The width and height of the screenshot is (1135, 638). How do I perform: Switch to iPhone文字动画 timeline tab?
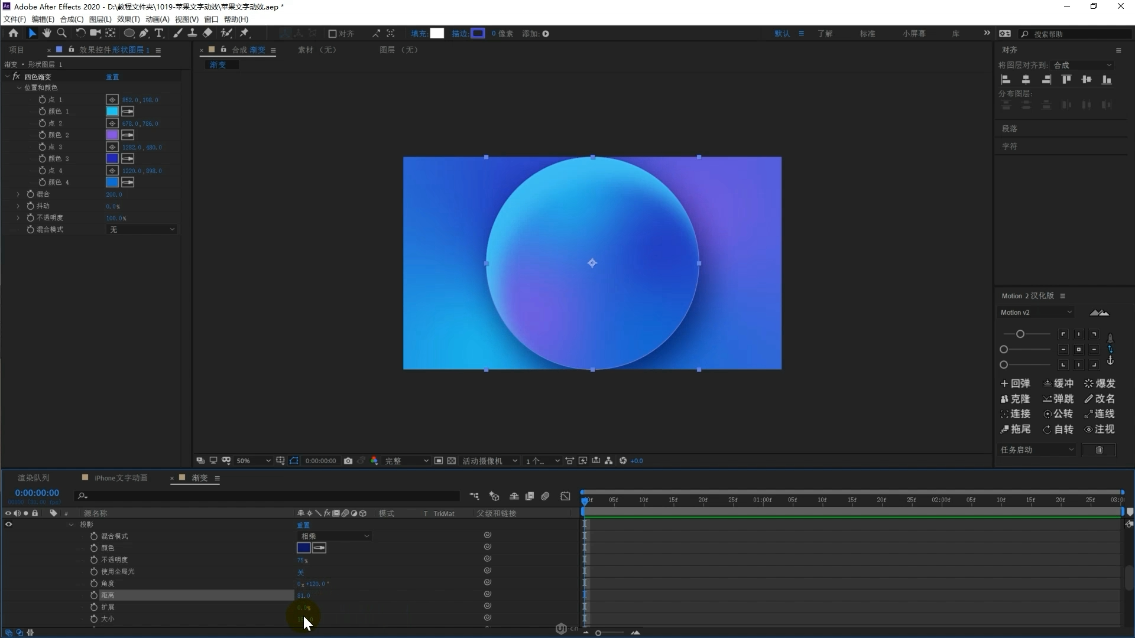pos(121,478)
